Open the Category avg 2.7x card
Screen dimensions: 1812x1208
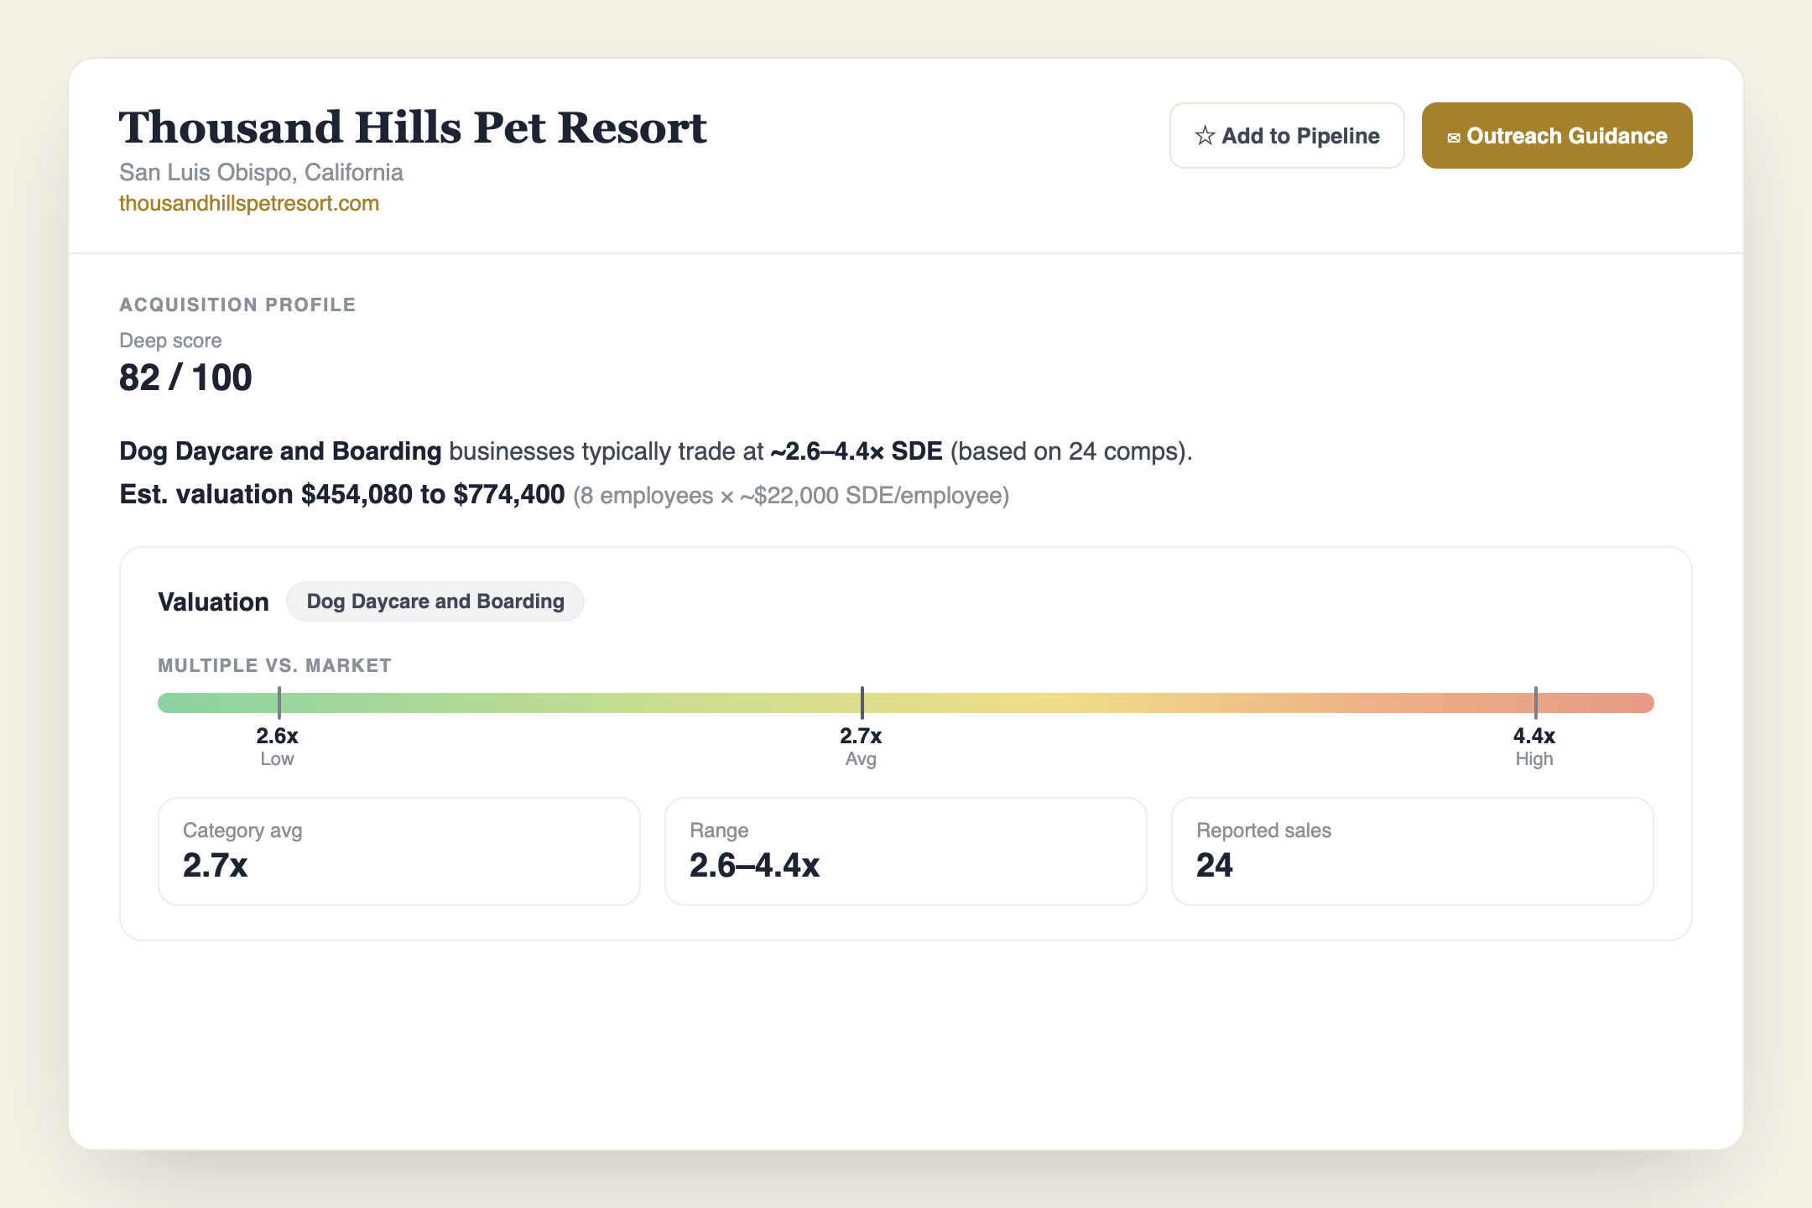[399, 851]
